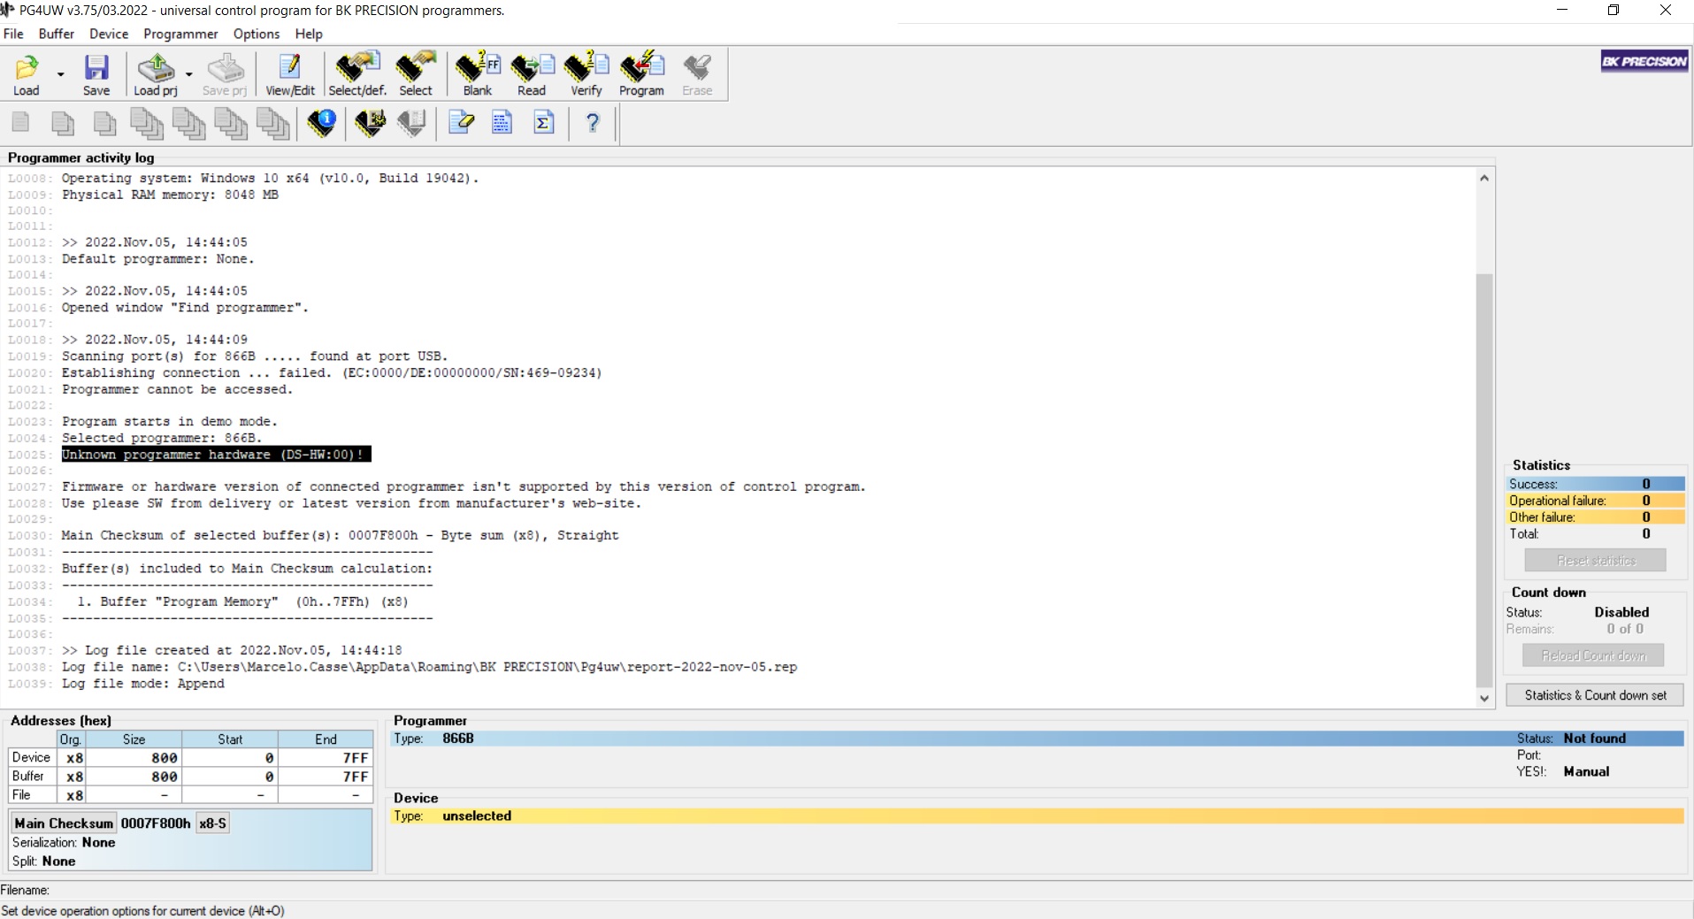Click the YES! 'Manual' value

point(1586,772)
